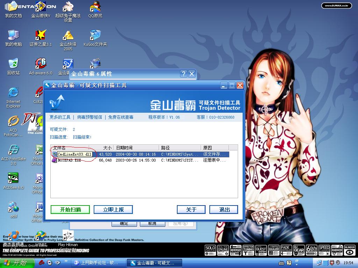Click the 退出 exit button

[224, 210]
